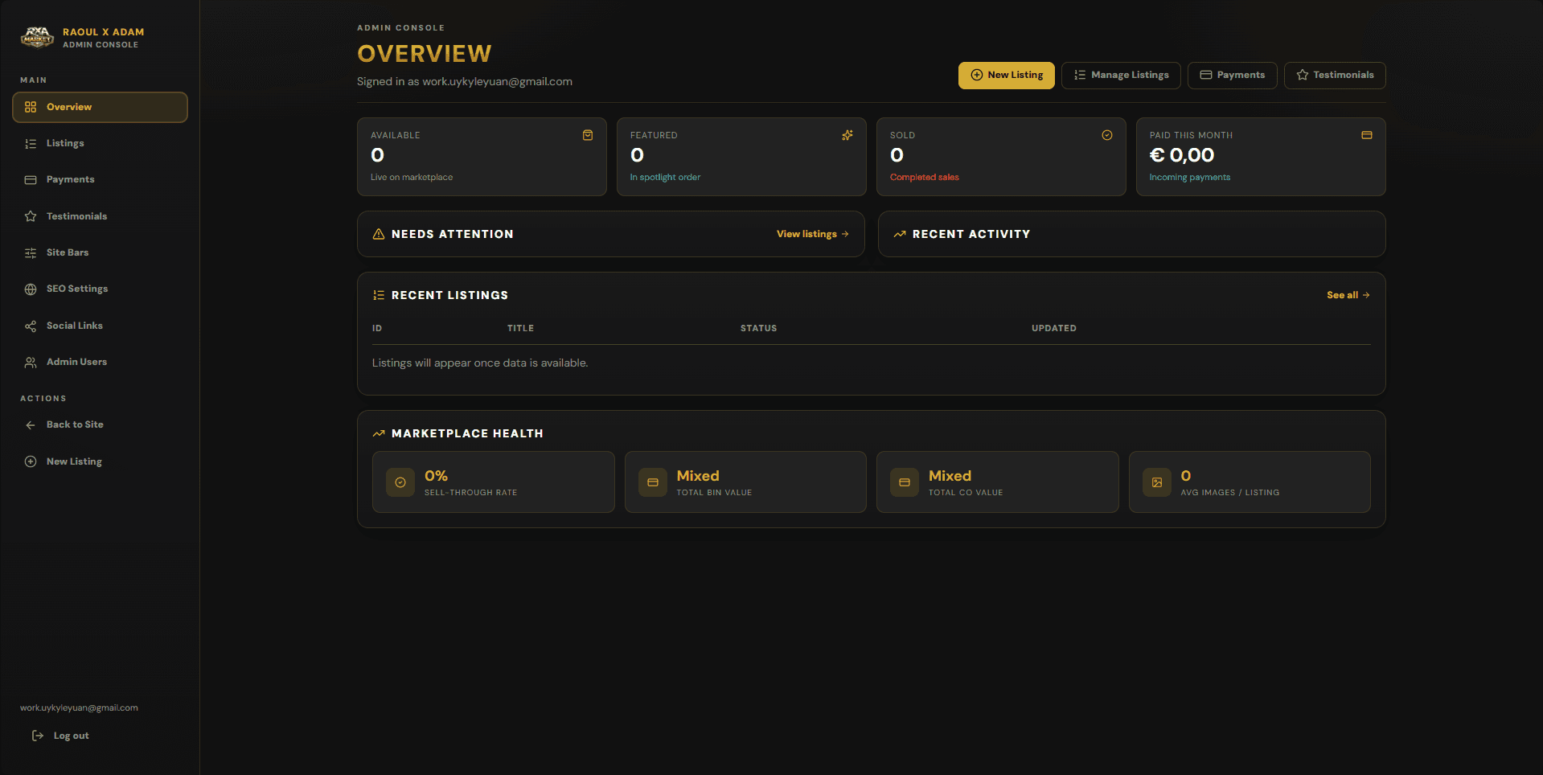Screen dimensions: 1543x775
Task: Click the Sold checkmark circle icon
Action: (x=1107, y=135)
